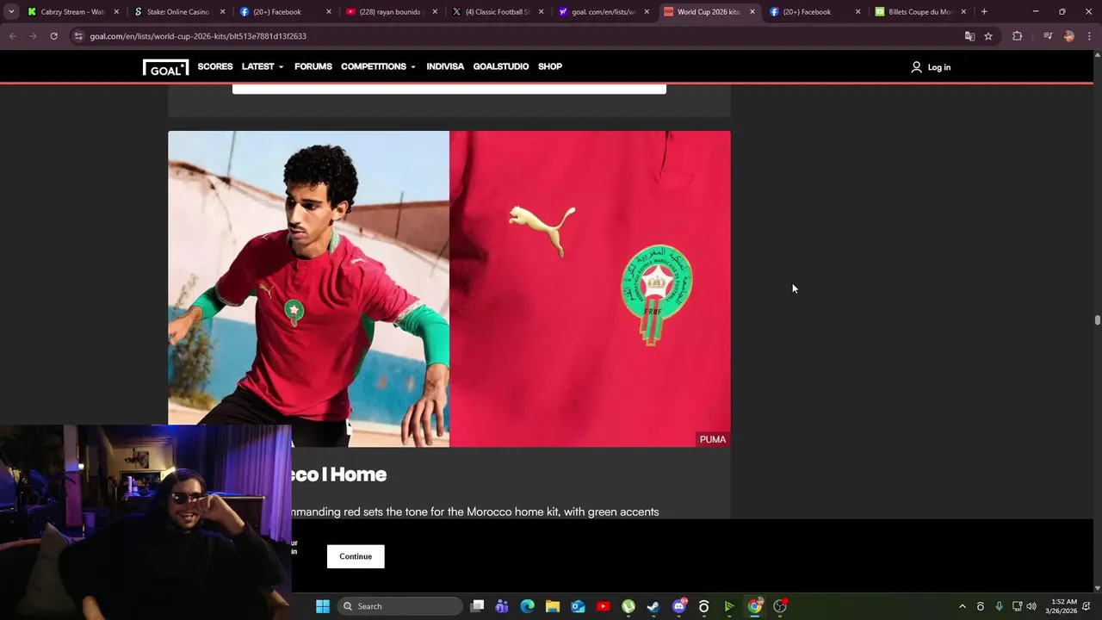The height and width of the screenshot is (620, 1102).
Task: Translate this page icon
Action: click(969, 36)
